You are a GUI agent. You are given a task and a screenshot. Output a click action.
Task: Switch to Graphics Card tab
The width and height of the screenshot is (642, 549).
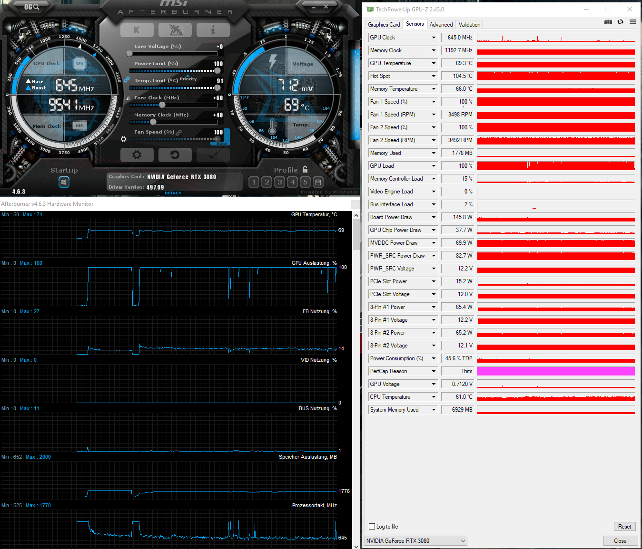(x=384, y=25)
